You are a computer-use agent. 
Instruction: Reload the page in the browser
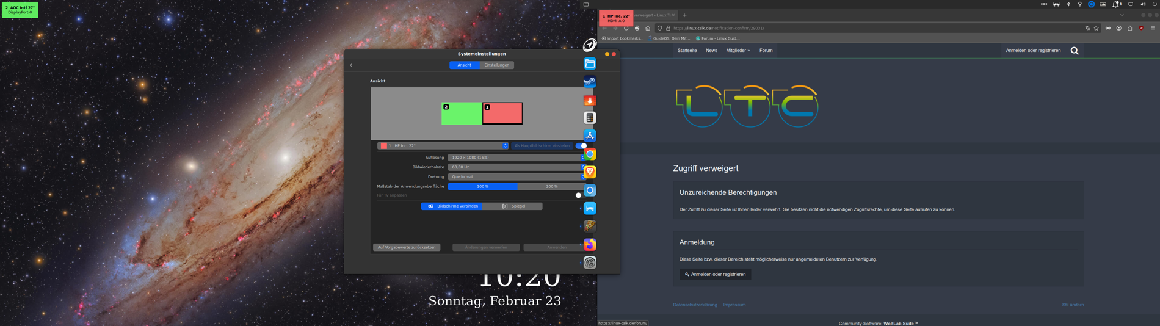[x=626, y=28]
